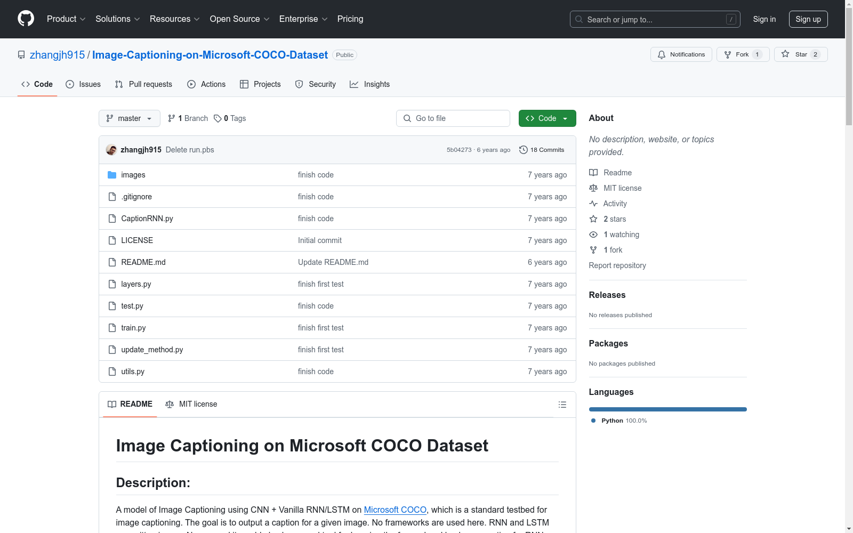This screenshot has height=533, width=853.
Task: Open the Microsoft COCO link in README
Action: pos(395,510)
